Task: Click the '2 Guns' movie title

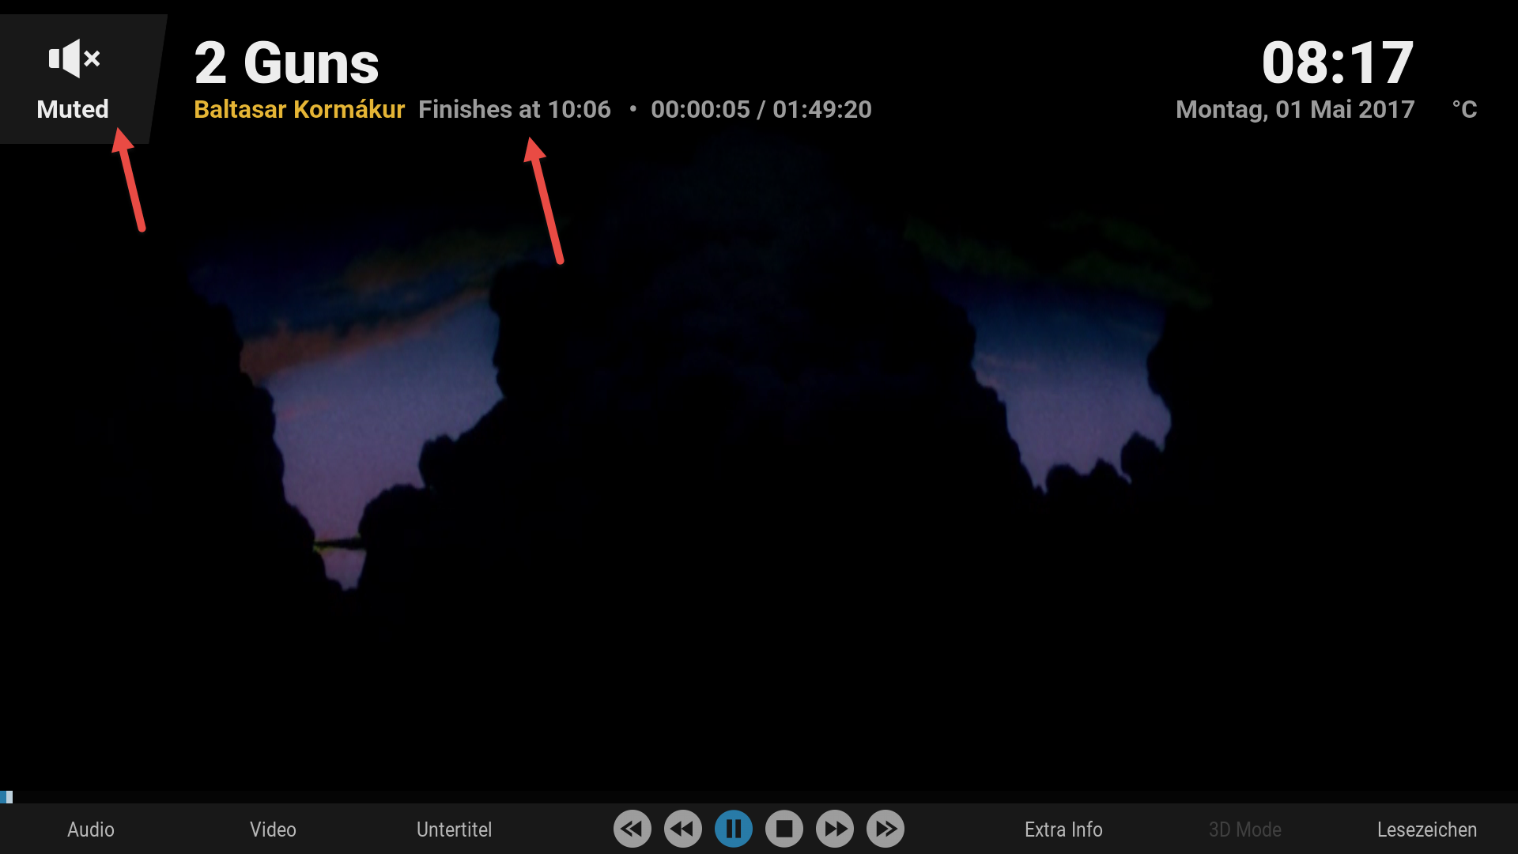Action: (287, 63)
